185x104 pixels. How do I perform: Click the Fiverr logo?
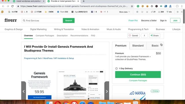[11, 20]
